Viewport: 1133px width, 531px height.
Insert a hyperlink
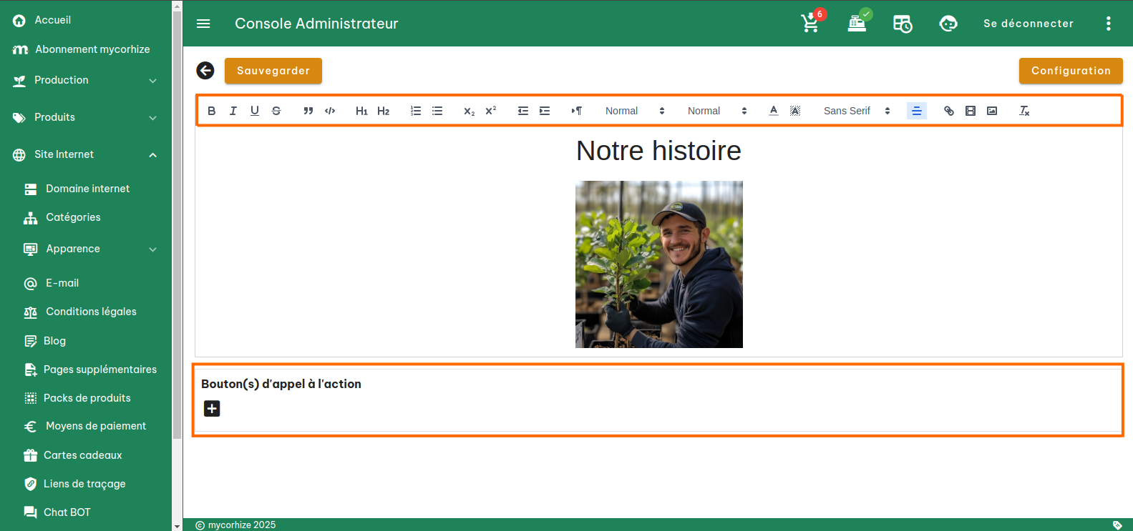[949, 111]
